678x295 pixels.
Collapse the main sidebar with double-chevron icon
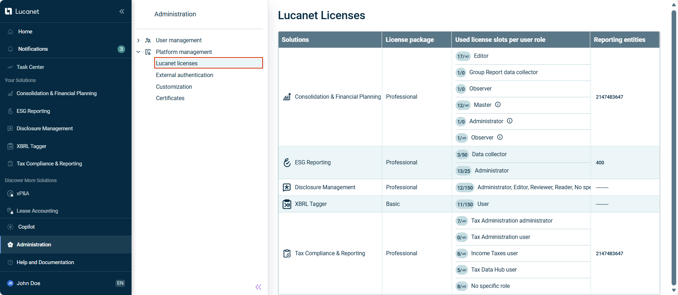[122, 11]
